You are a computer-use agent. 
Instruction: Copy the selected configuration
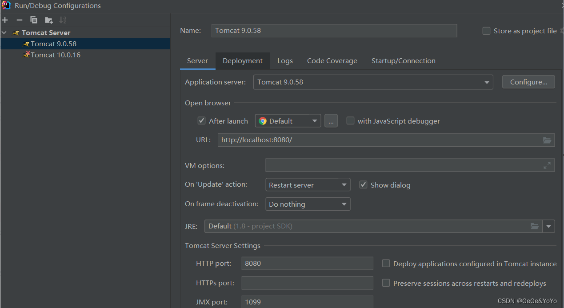[x=34, y=20]
